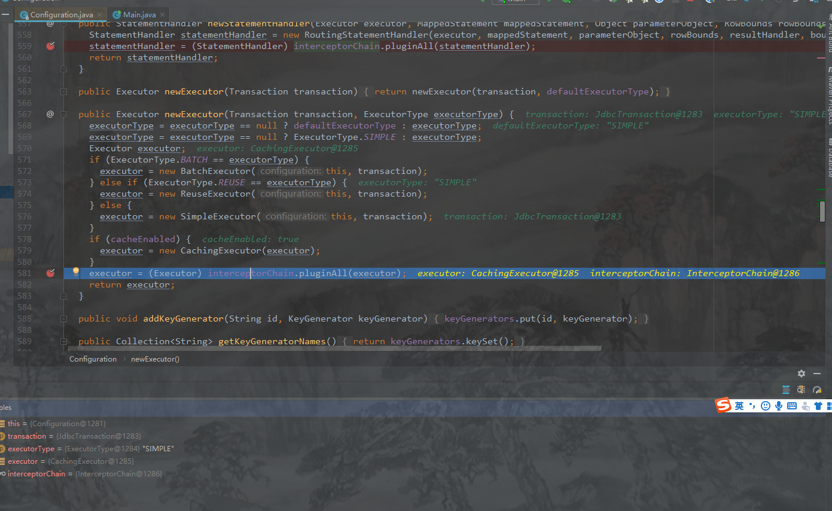Viewport: 832px width, 511px height.
Task: Click 'BatchExecutor' on line 572
Action: pos(215,171)
